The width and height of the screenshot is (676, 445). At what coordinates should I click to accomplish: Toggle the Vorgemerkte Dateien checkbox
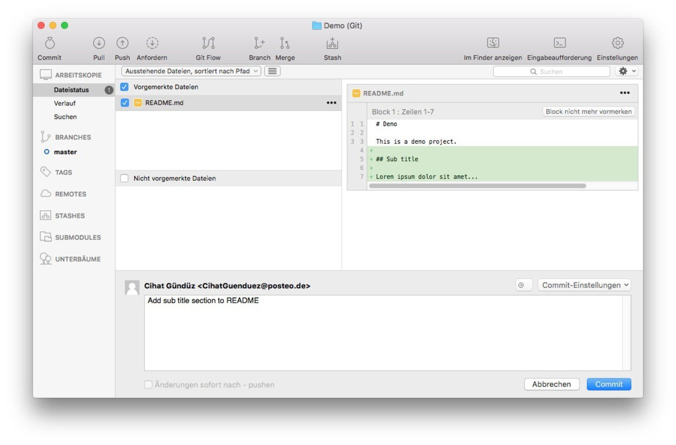pyautogui.click(x=125, y=87)
